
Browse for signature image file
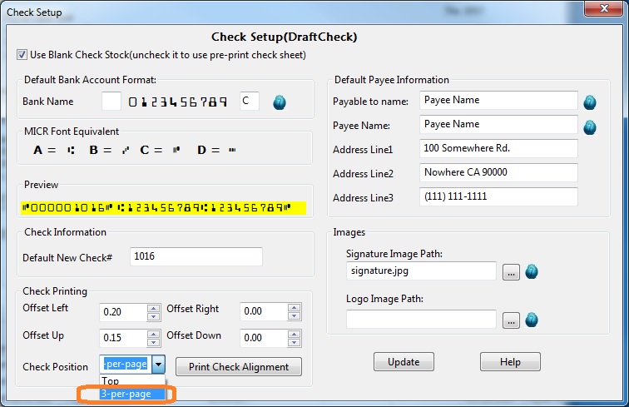point(511,271)
